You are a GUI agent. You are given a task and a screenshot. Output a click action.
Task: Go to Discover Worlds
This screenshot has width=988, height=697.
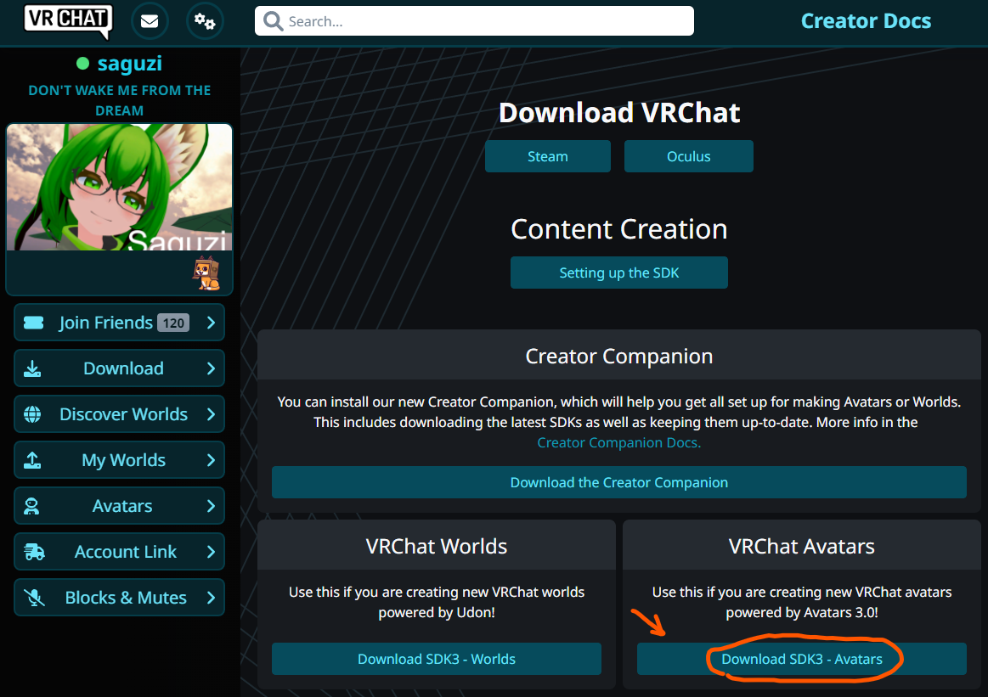tap(119, 414)
